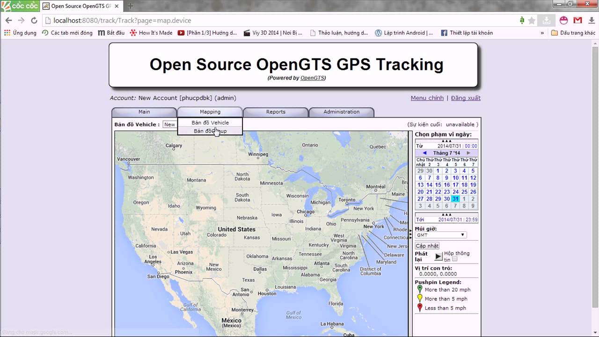599x337 pixels.
Task: Open the 'Lập trình Android' WordPress bookmark
Action: [404, 33]
